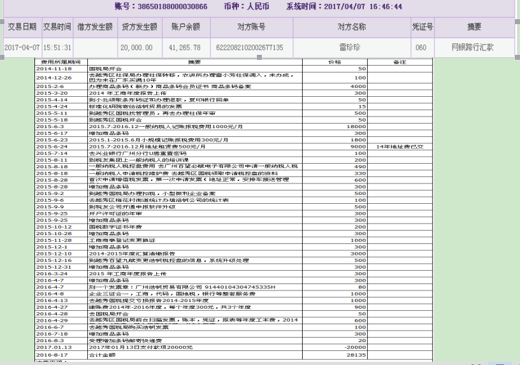Viewport: 520px width, 365px height.
Task: Click the total amount 28135
Action: [356, 355]
